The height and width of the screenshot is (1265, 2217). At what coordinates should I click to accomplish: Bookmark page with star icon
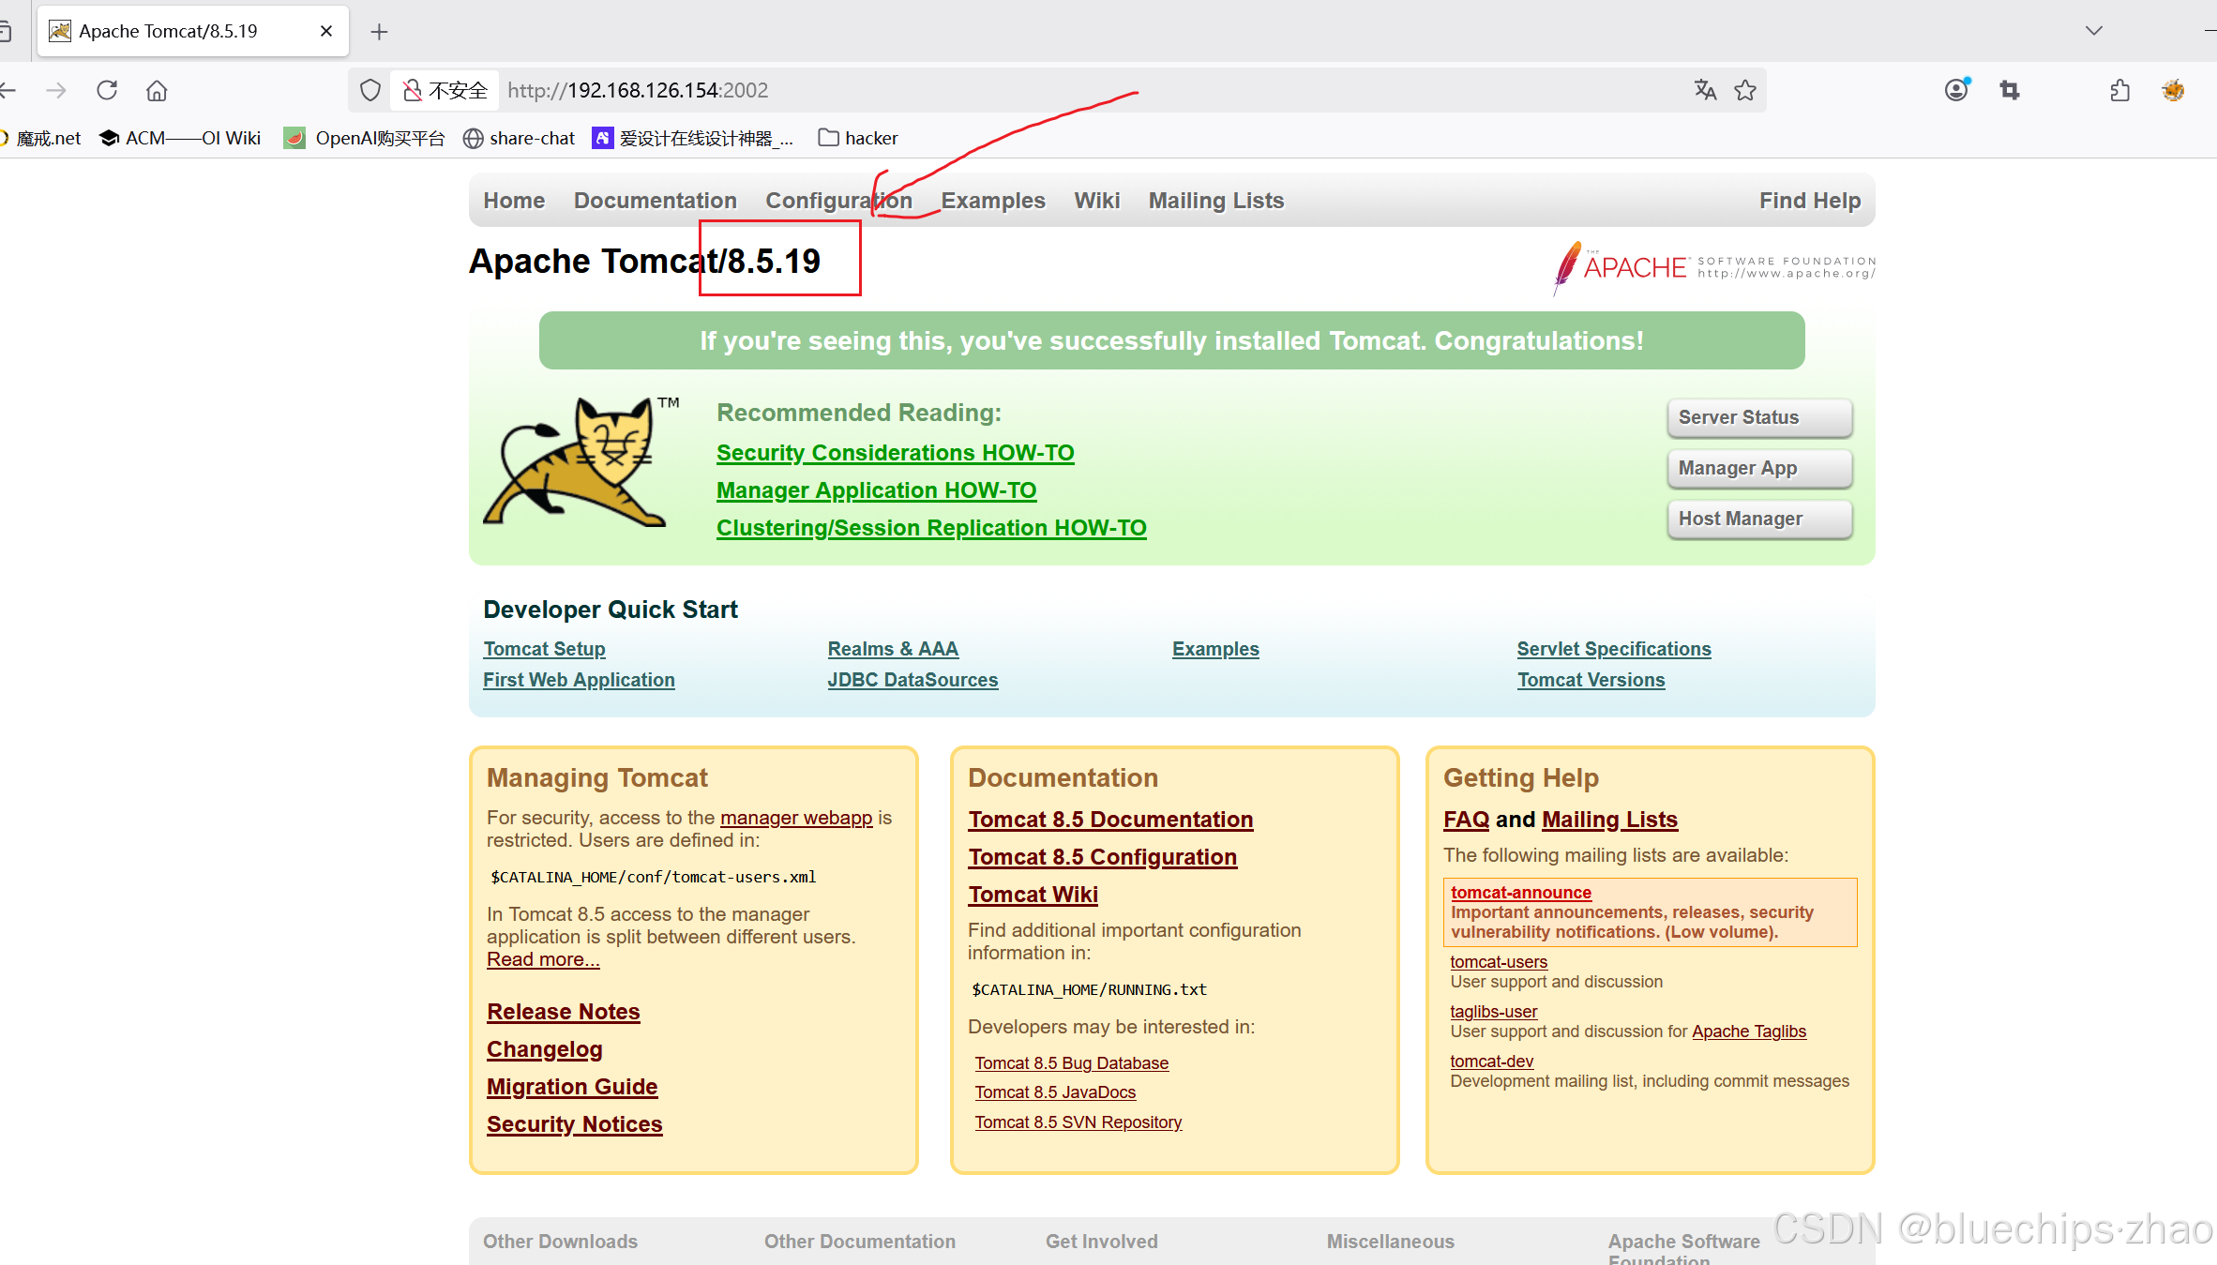pos(1745,90)
